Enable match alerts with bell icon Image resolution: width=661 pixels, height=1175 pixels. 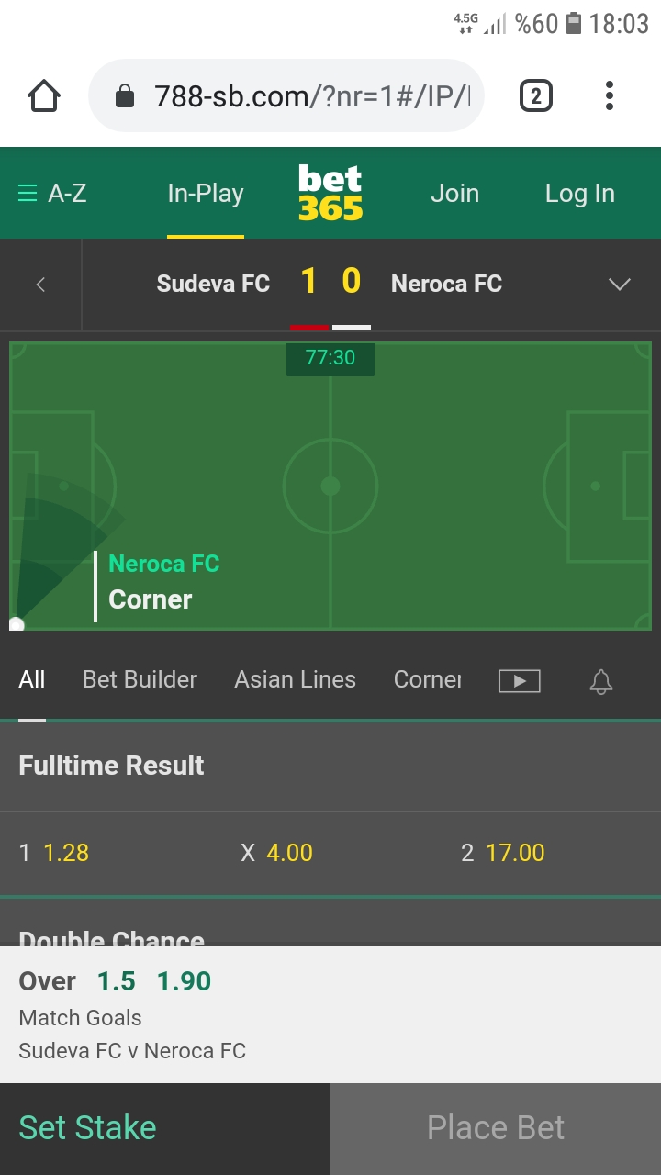click(x=601, y=681)
